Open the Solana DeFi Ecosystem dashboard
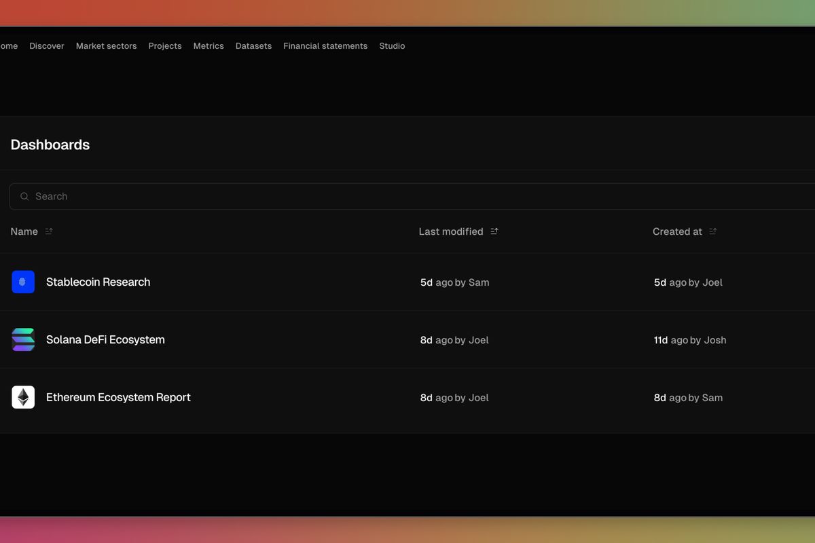The image size is (815, 543). (105, 339)
